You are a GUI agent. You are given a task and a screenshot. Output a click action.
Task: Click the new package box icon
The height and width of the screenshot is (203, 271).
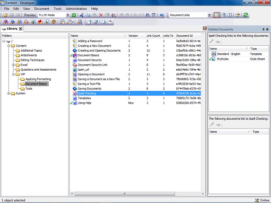[54, 22]
